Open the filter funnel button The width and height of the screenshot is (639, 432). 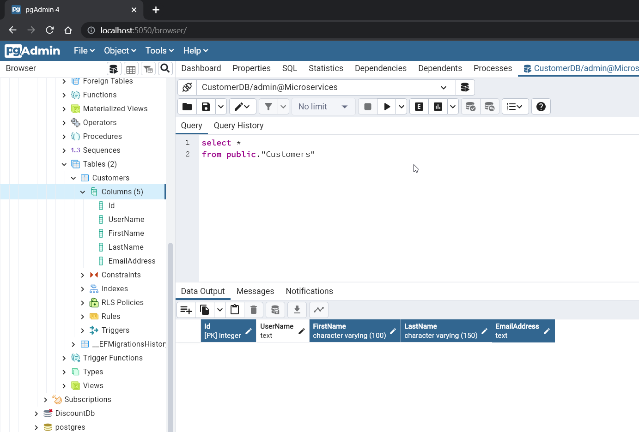pyautogui.click(x=268, y=107)
